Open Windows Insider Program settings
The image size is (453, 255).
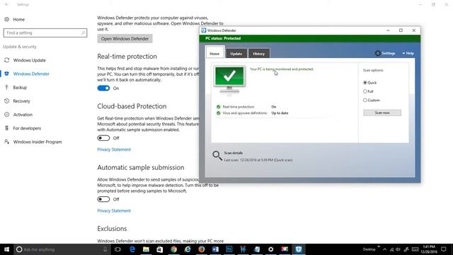tap(38, 142)
